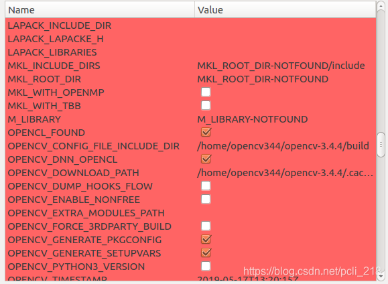This screenshot has width=388, height=284.
Task: Select the MKL_WITH_OPENMP entry name
Action: (56, 92)
